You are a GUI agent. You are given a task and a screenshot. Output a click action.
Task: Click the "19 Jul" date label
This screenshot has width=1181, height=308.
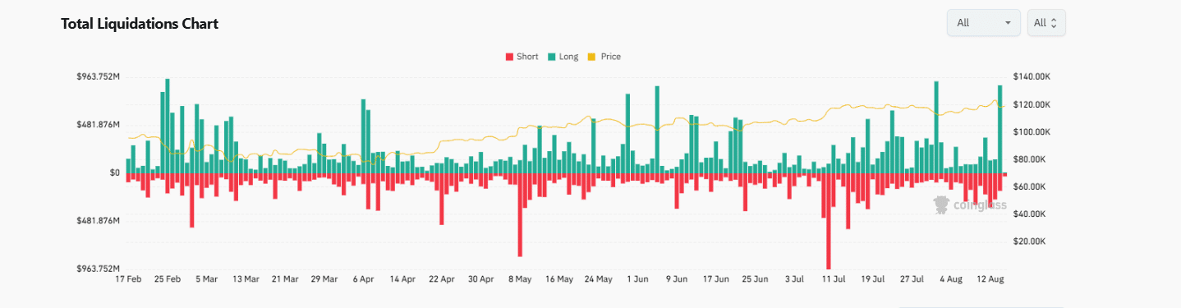point(873,279)
